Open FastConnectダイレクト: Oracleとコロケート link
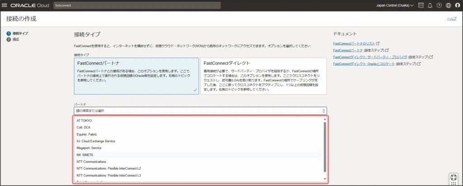Image resolution: width=463 pixels, height=186 pixels. [x=364, y=64]
